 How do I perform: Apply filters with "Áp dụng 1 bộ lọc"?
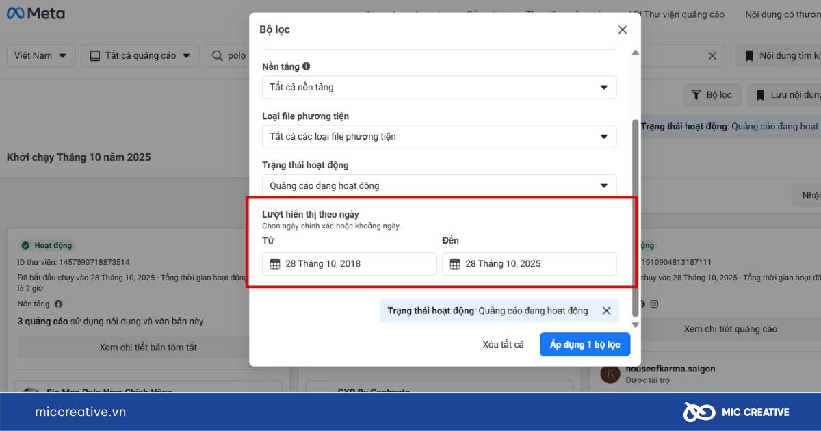(585, 344)
